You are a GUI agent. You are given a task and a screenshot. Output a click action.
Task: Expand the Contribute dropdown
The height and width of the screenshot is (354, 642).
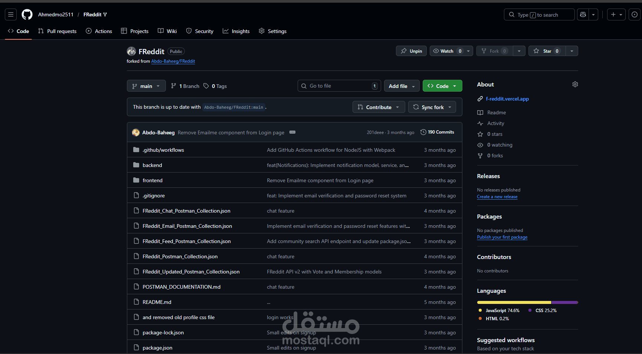point(379,107)
